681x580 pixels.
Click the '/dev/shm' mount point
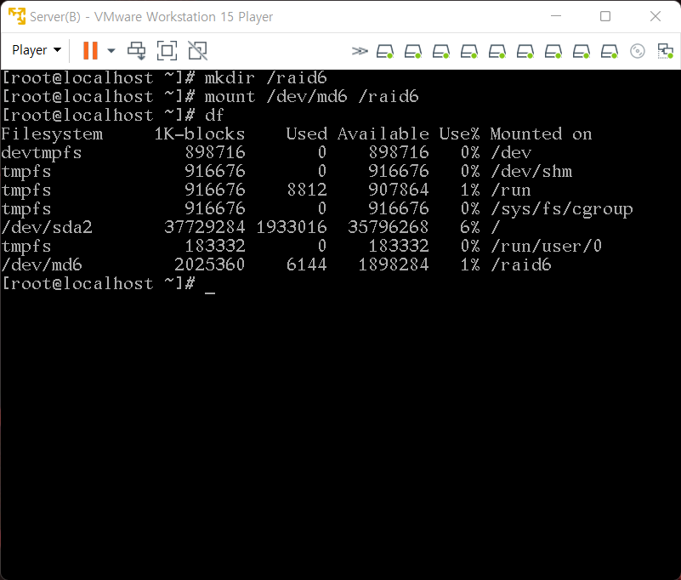(x=531, y=171)
